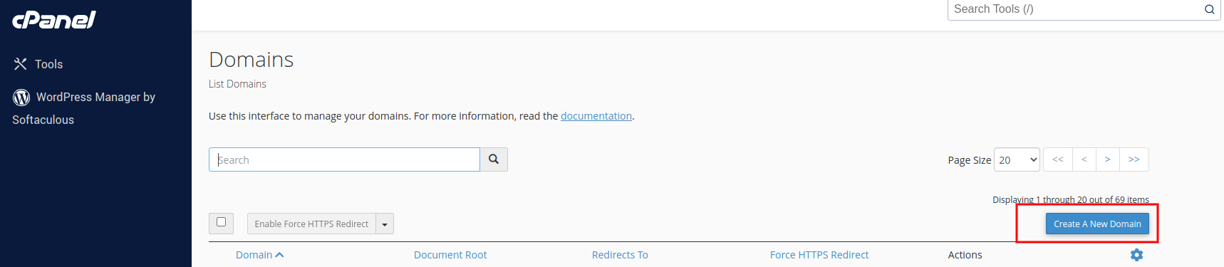Click the domain search magnifier button
The width and height of the screenshot is (1224, 267).
click(494, 159)
